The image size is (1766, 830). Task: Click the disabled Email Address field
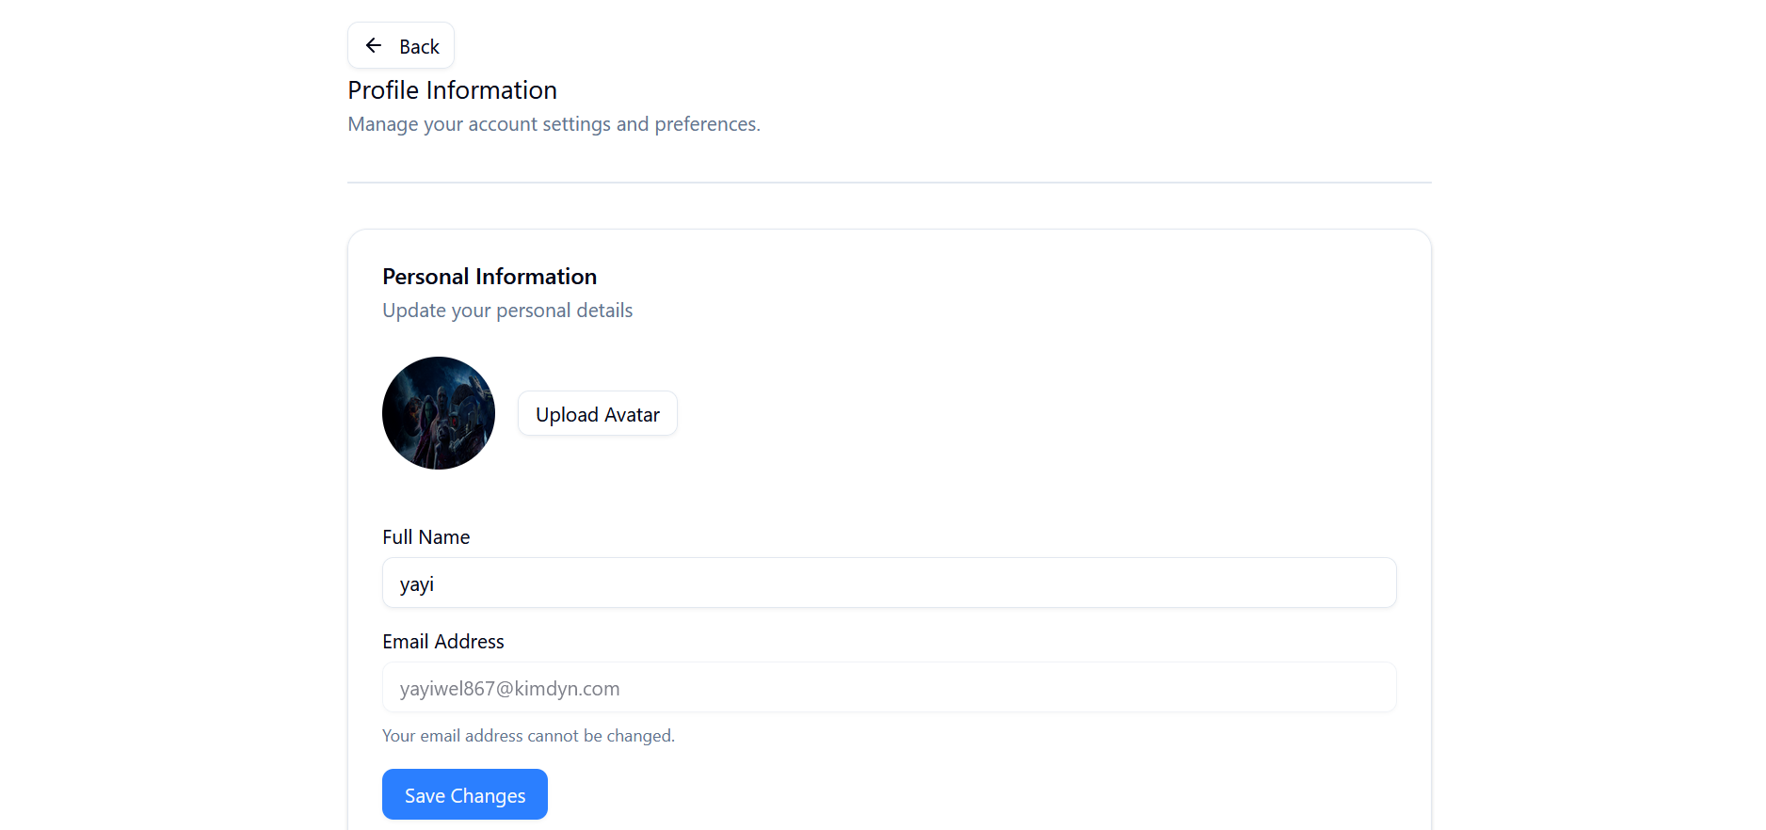[x=890, y=687]
